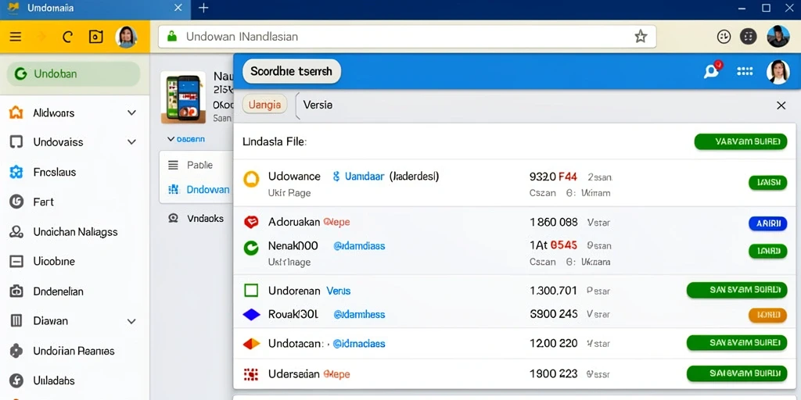This screenshot has width=801, height=400.
Task: Select the green circle beside Nenak000
Action: [251, 248]
